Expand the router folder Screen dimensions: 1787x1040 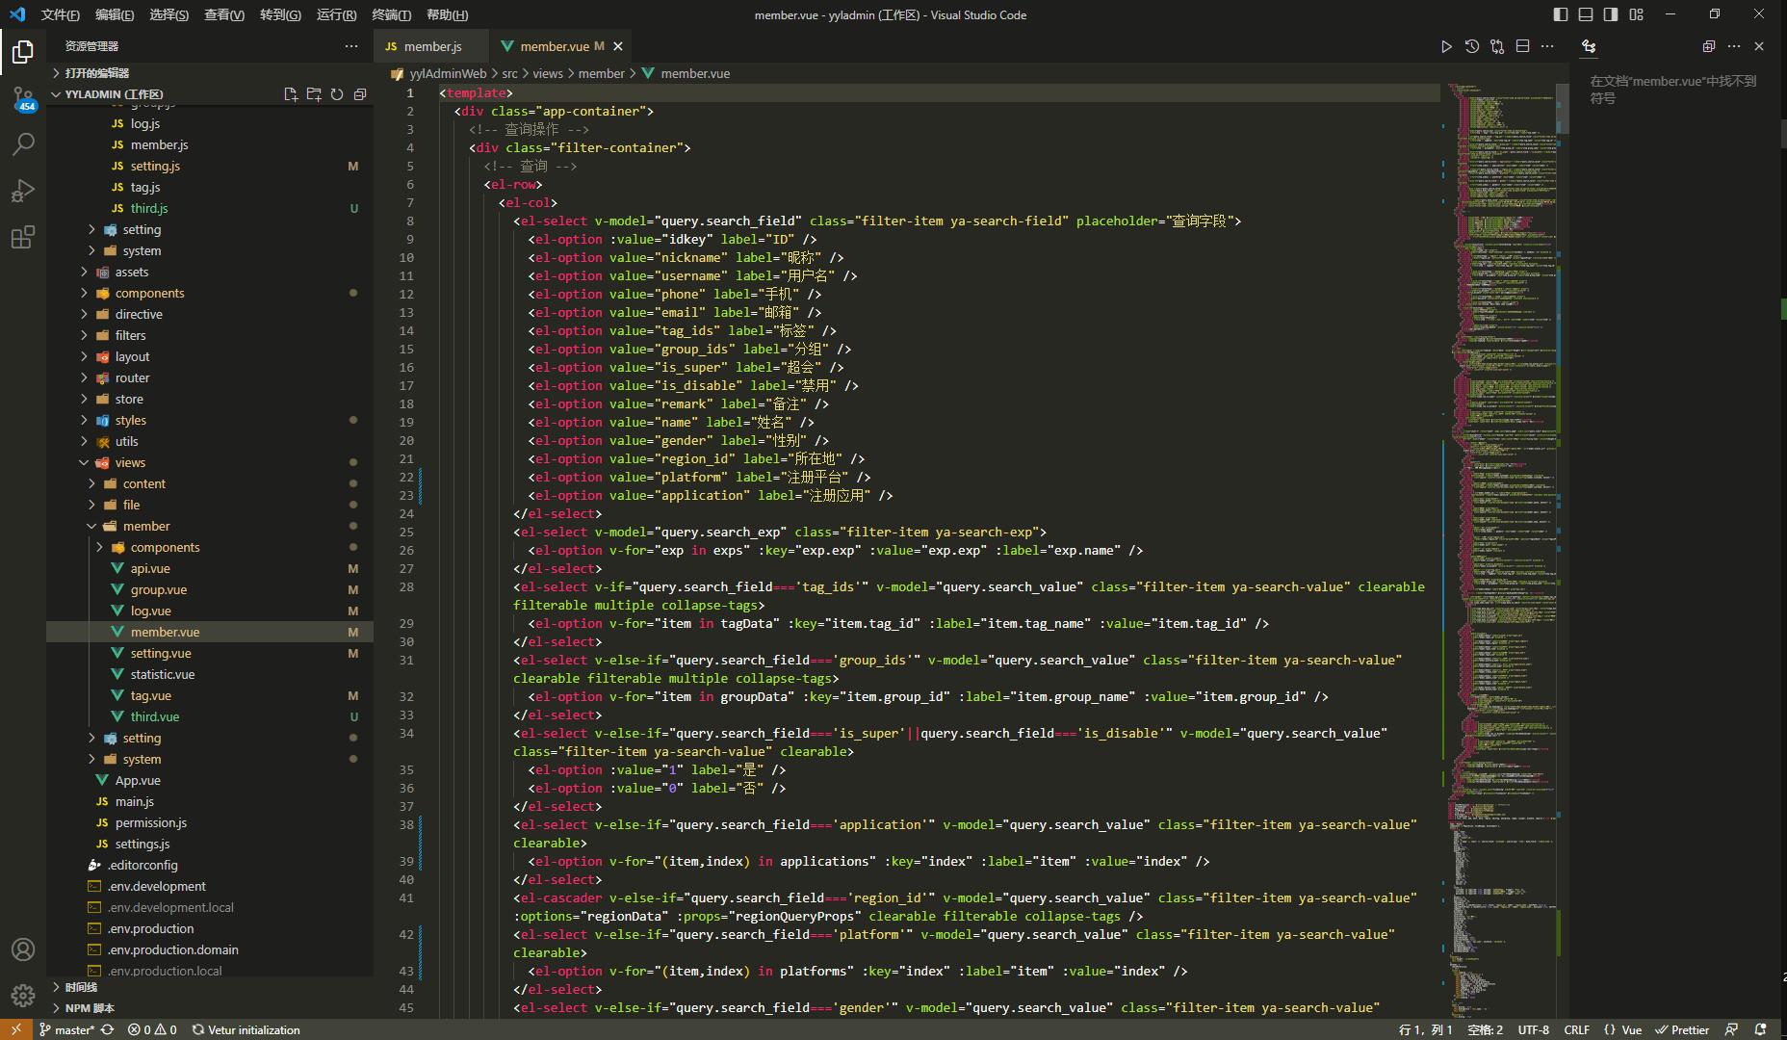132,377
